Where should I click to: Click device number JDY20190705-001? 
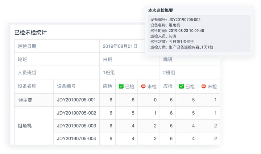[x=76, y=100]
